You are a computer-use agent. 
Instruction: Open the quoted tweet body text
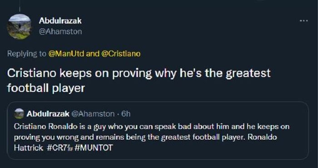tap(152, 137)
